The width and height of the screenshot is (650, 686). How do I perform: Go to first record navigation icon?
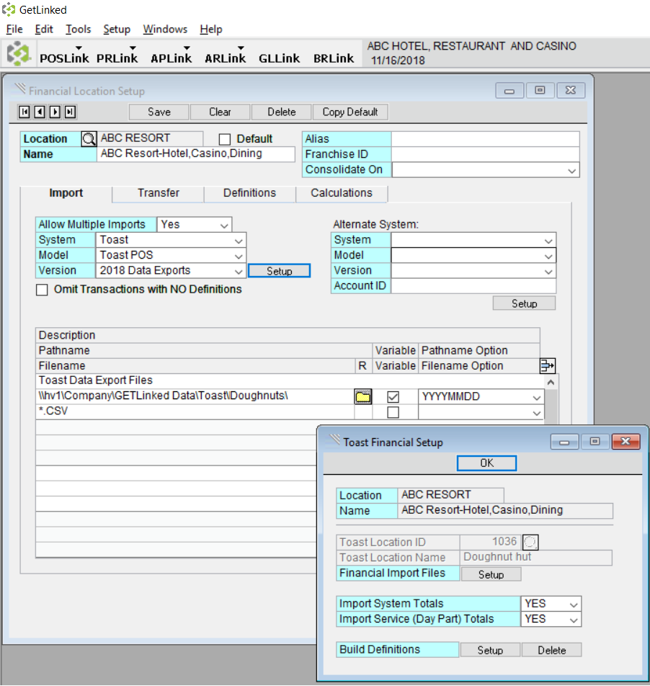coord(24,112)
